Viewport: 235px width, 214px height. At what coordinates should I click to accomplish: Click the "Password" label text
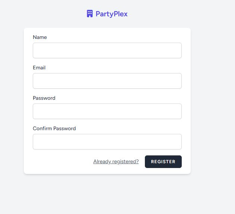click(x=44, y=98)
